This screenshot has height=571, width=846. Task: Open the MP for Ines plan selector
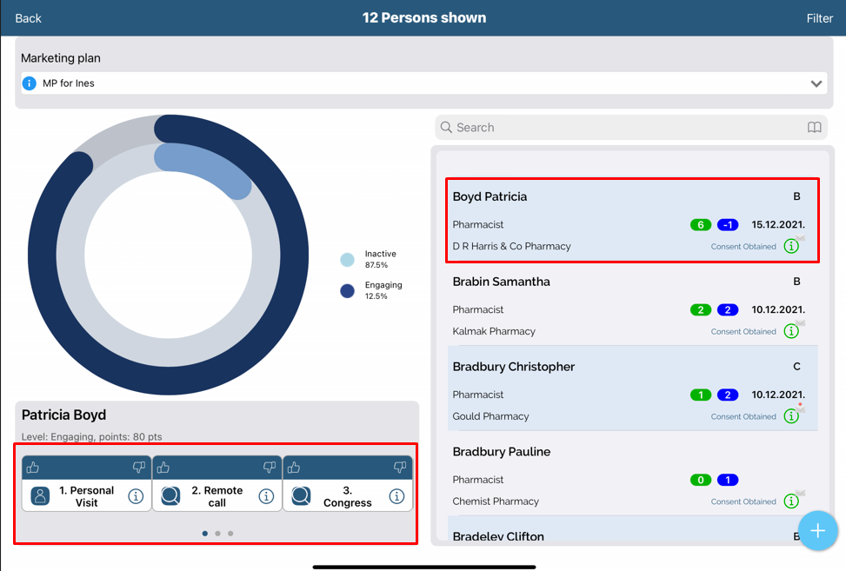click(417, 83)
